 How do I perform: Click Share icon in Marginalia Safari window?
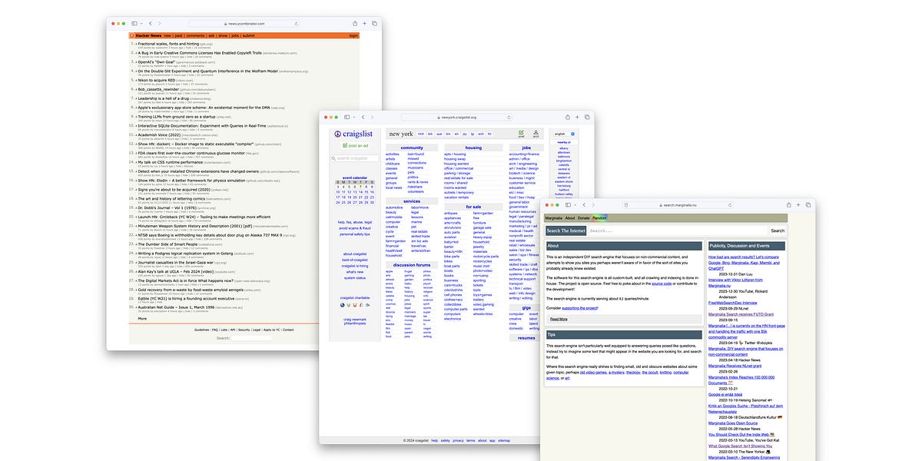(788, 205)
